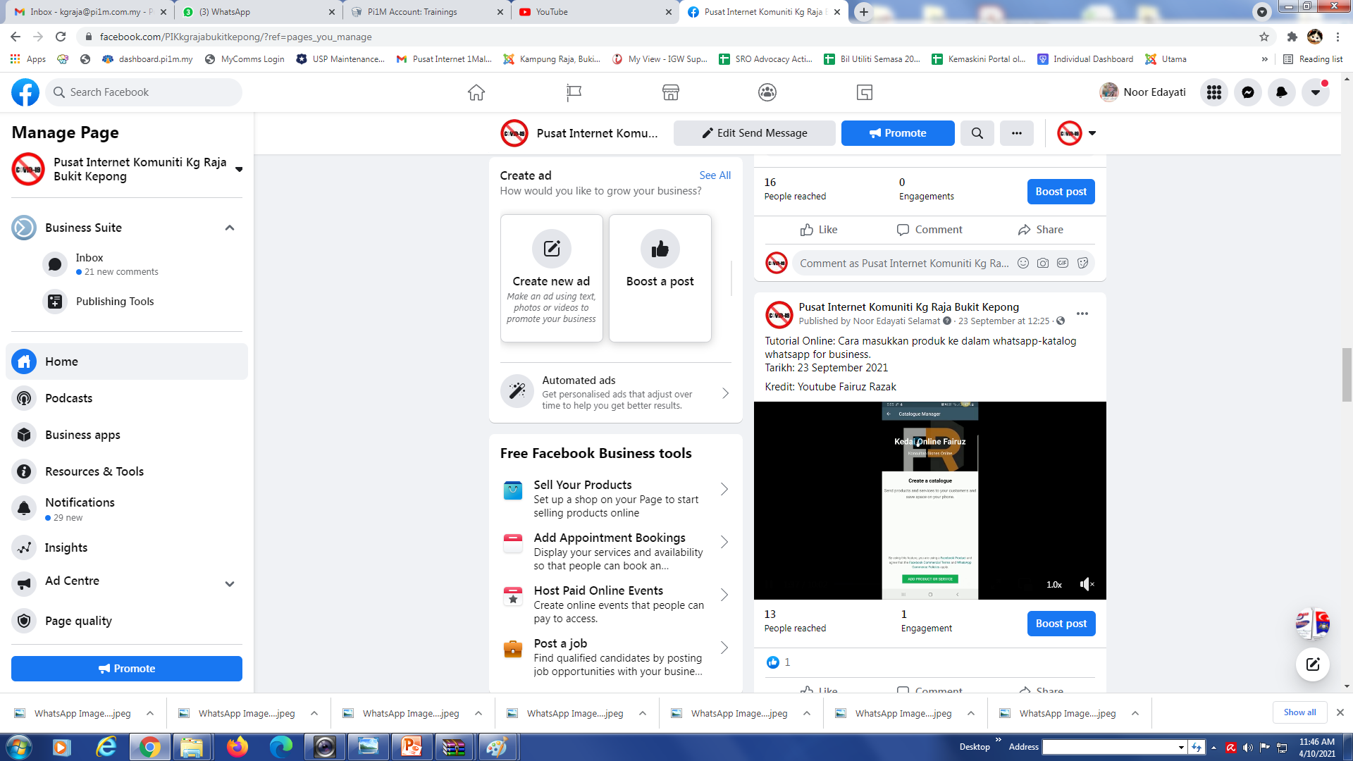Open the Messenger icon in top bar

1247,92
